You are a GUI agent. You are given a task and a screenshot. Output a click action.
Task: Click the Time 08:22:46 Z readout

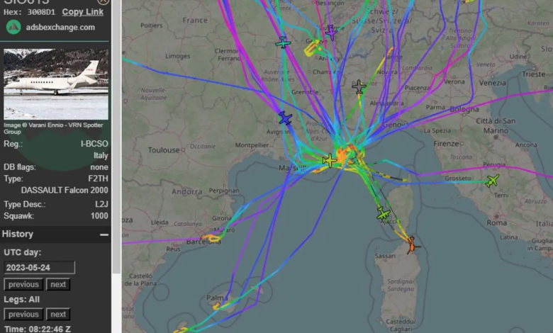(37, 329)
